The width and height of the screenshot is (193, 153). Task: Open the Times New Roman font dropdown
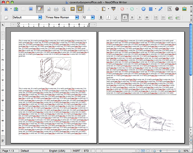78,17
